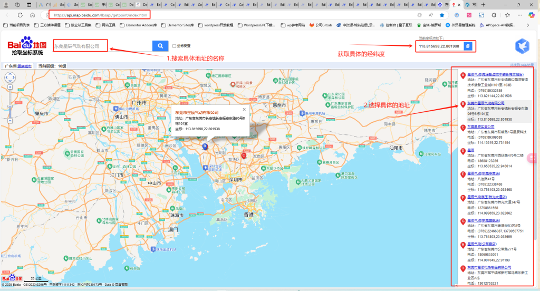Open result D 星辰 link

(x=471, y=150)
